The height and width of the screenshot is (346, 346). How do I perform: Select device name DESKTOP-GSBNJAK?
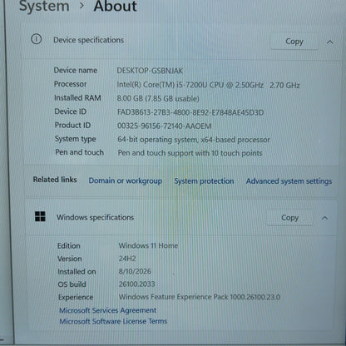pos(150,71)
